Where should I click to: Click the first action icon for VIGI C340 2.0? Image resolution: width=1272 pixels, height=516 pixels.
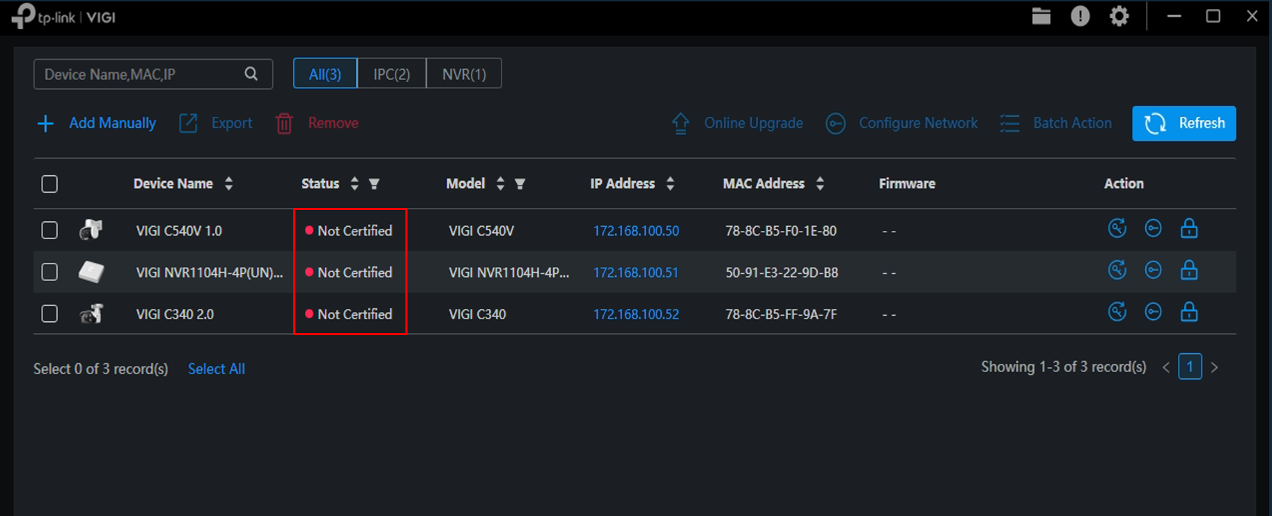click(x=1117, y=312)
